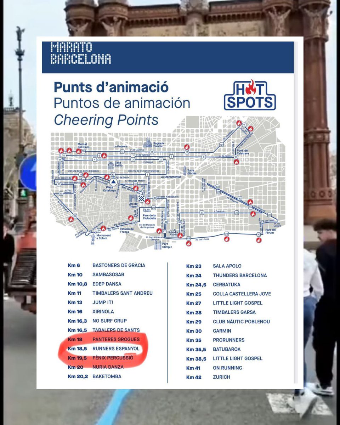Viewport: 340px width, 425px height.
Task: Click the Hot Spots flame logo
Action: (250, 95)
